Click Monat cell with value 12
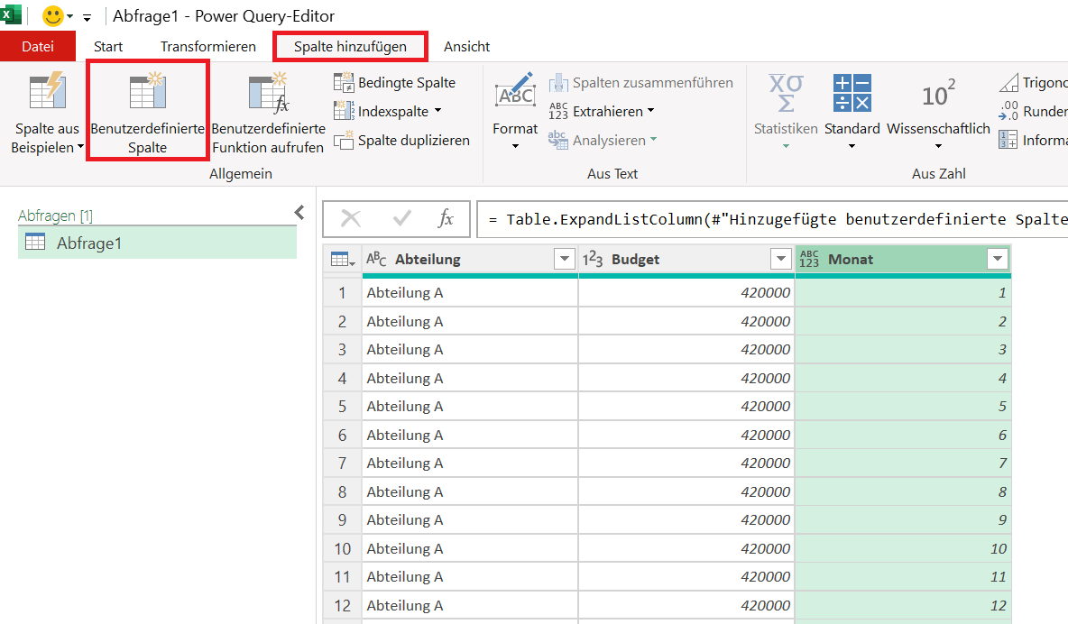Viewport: 1068px width, 624px height. coord(903,605)
